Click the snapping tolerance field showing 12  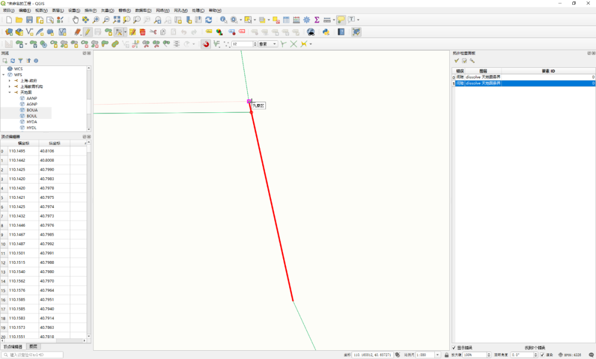(x=242, y=44)
